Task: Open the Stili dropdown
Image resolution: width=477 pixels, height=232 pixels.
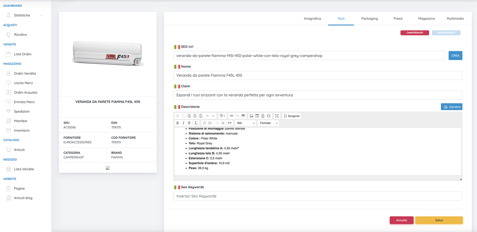Action: coord(246,123)
